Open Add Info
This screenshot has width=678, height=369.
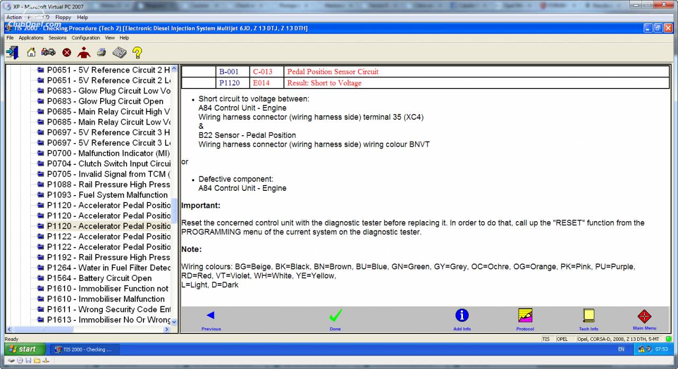pyautogui.click(x=462, y=320)
